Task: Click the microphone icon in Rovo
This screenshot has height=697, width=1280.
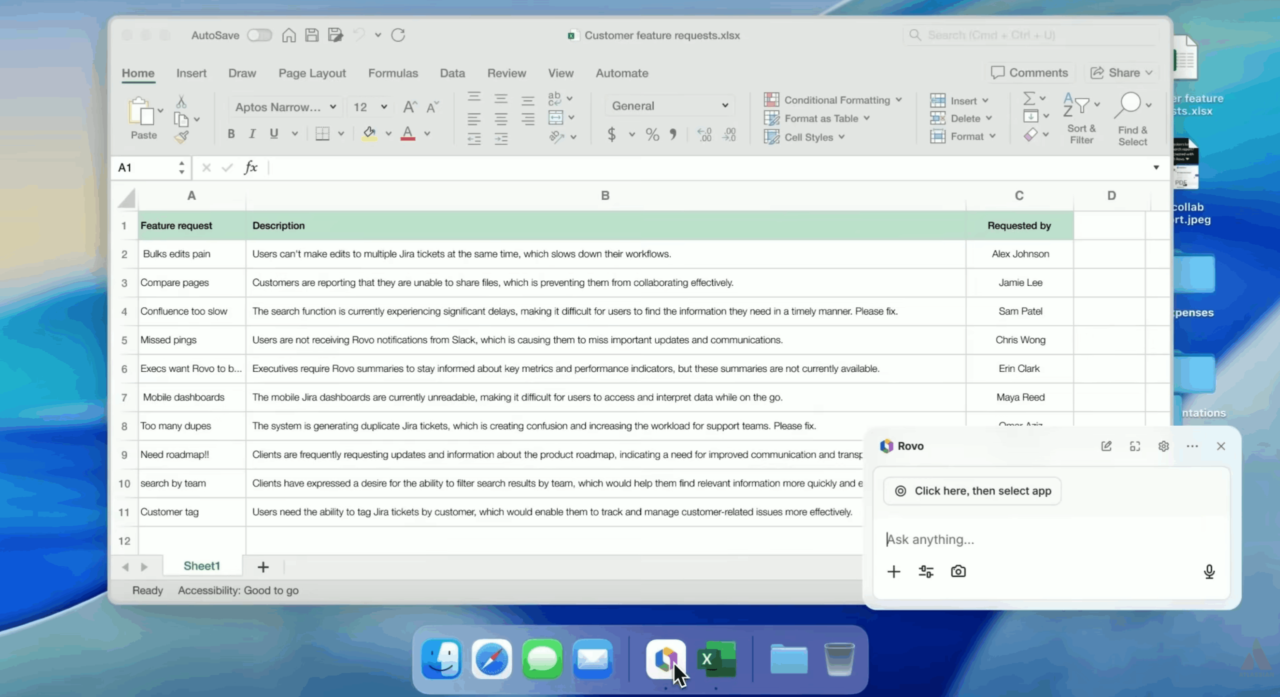Action: (1209, 571)
